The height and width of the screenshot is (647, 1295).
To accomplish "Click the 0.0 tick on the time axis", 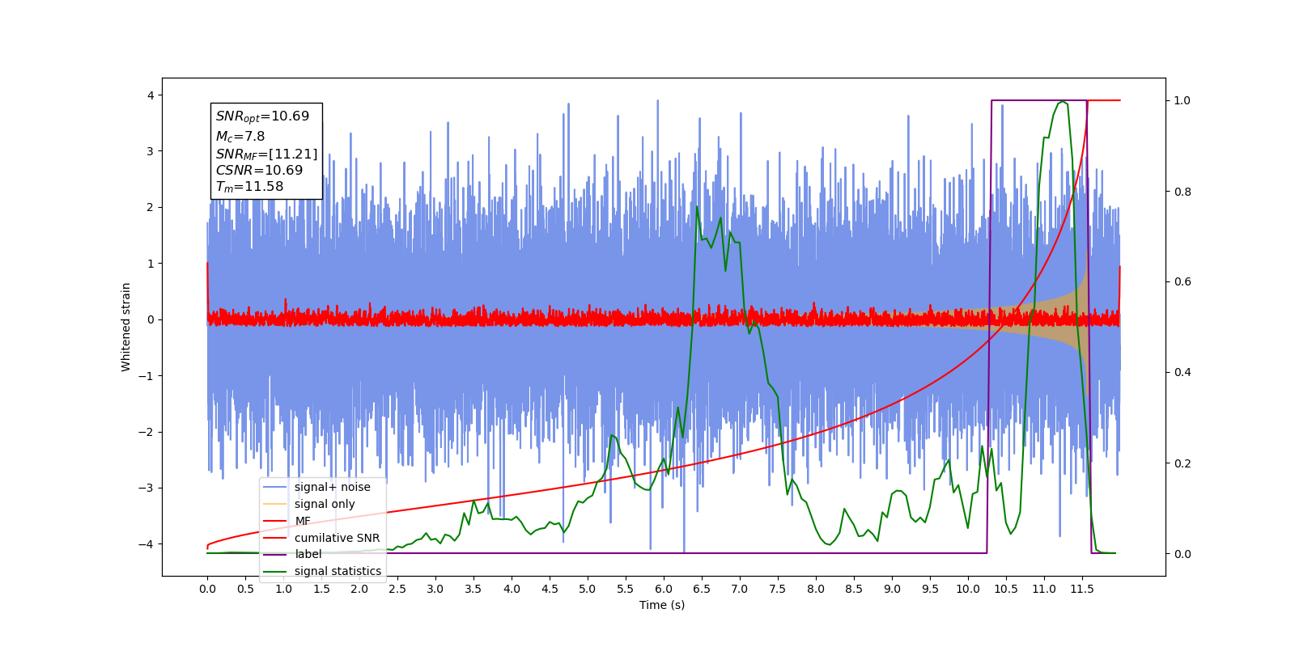I will point(207,589).
